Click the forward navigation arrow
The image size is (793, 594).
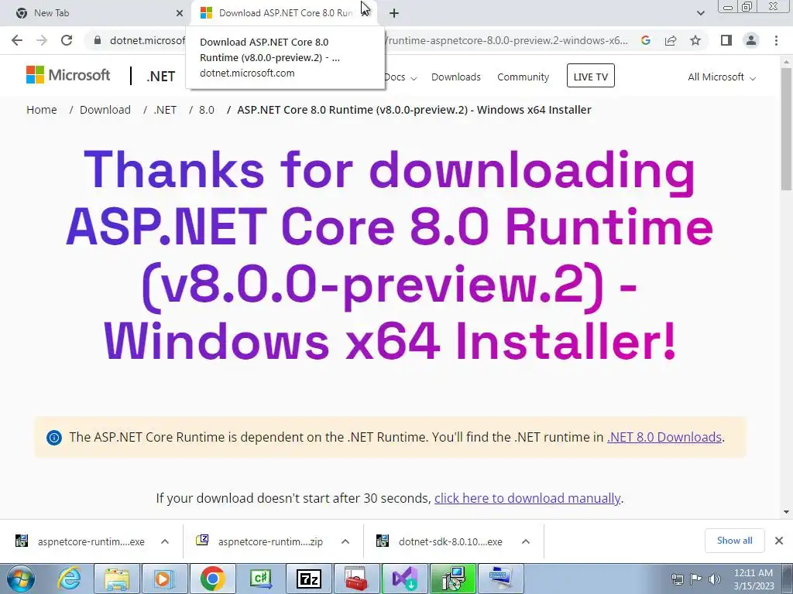point(42,40)
